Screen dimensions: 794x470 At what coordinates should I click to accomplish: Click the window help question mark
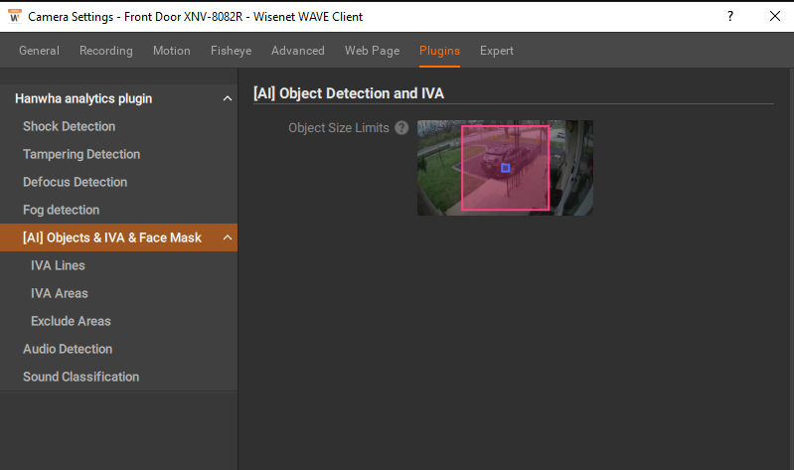[730, 16]
